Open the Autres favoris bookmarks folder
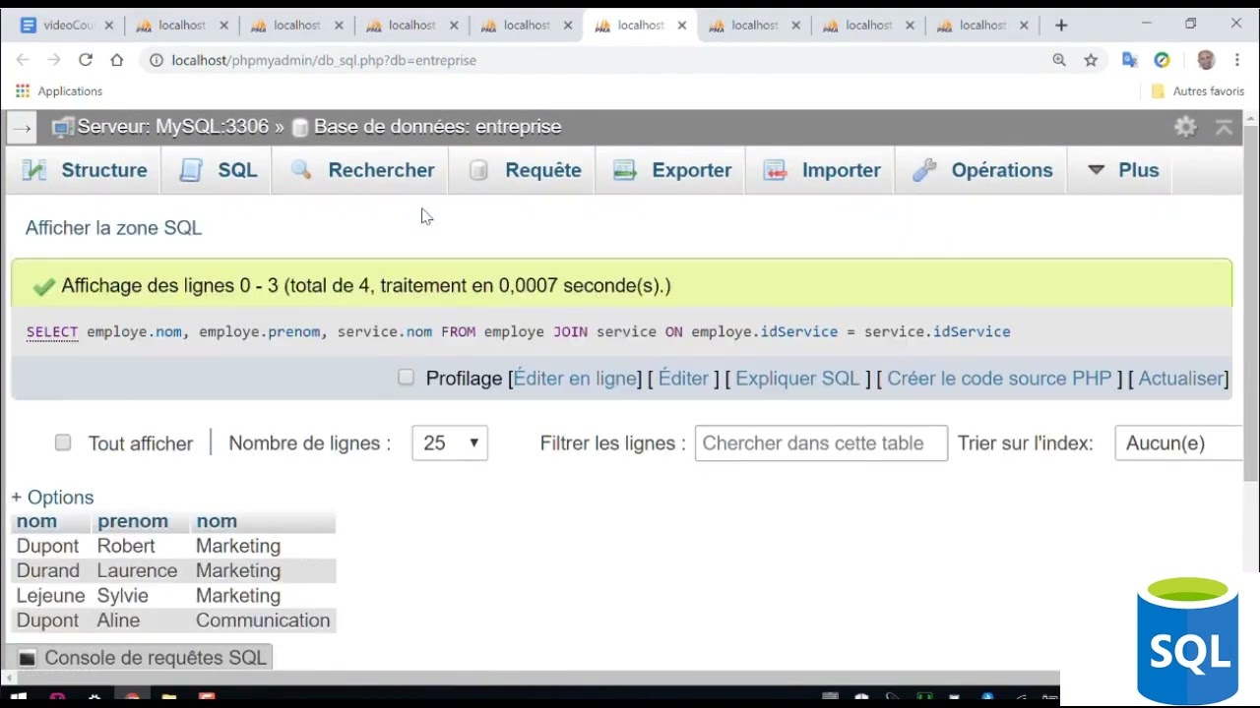This screenshot has width=1260, height=708. 1198,90
